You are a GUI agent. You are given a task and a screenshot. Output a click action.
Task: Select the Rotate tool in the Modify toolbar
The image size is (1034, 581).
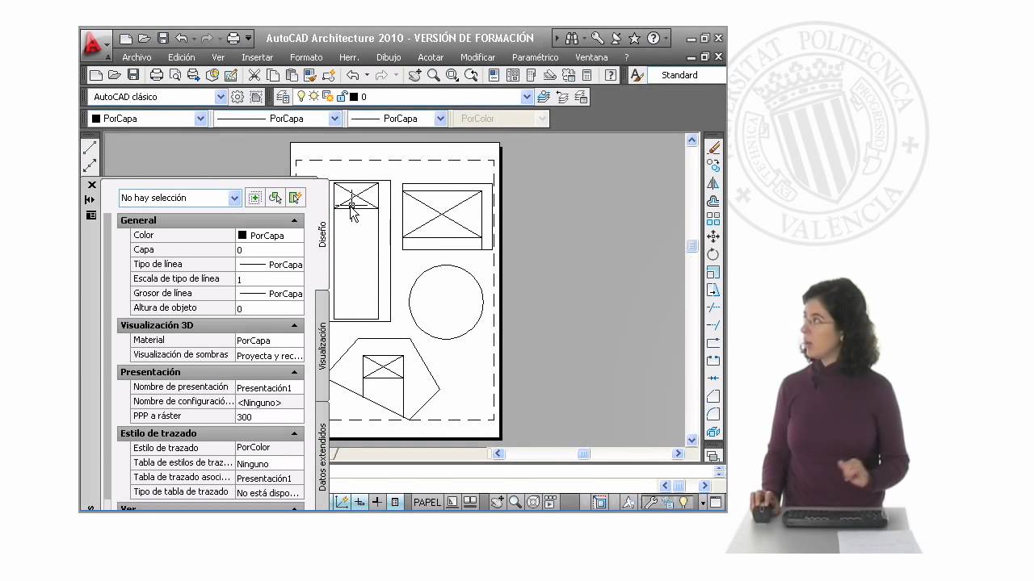coord(713,254)
